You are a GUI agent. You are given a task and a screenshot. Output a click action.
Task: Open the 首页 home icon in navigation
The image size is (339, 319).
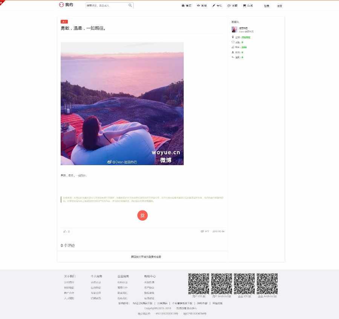coord(186,6)
